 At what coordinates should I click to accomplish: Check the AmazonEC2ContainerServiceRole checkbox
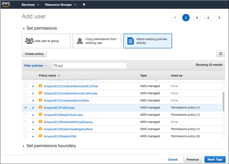[25, 100]
